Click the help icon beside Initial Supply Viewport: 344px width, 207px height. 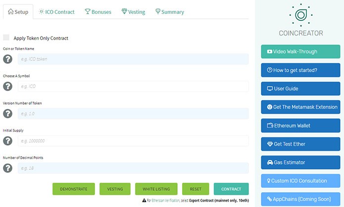8,141
